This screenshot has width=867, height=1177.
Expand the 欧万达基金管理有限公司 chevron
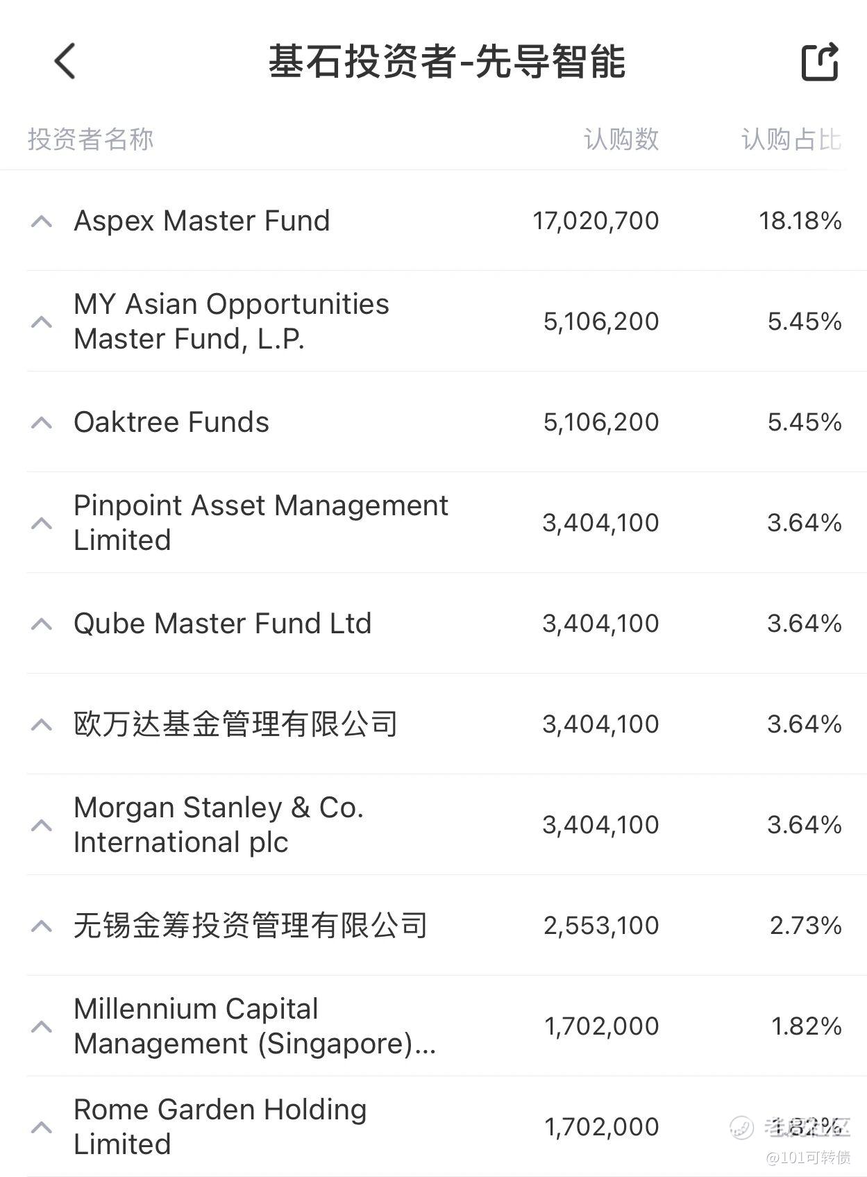tap(42, 725)
